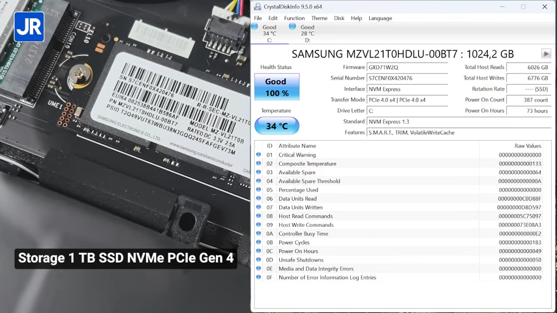Click the Interface field NVM Express

(x=407, y=89)
